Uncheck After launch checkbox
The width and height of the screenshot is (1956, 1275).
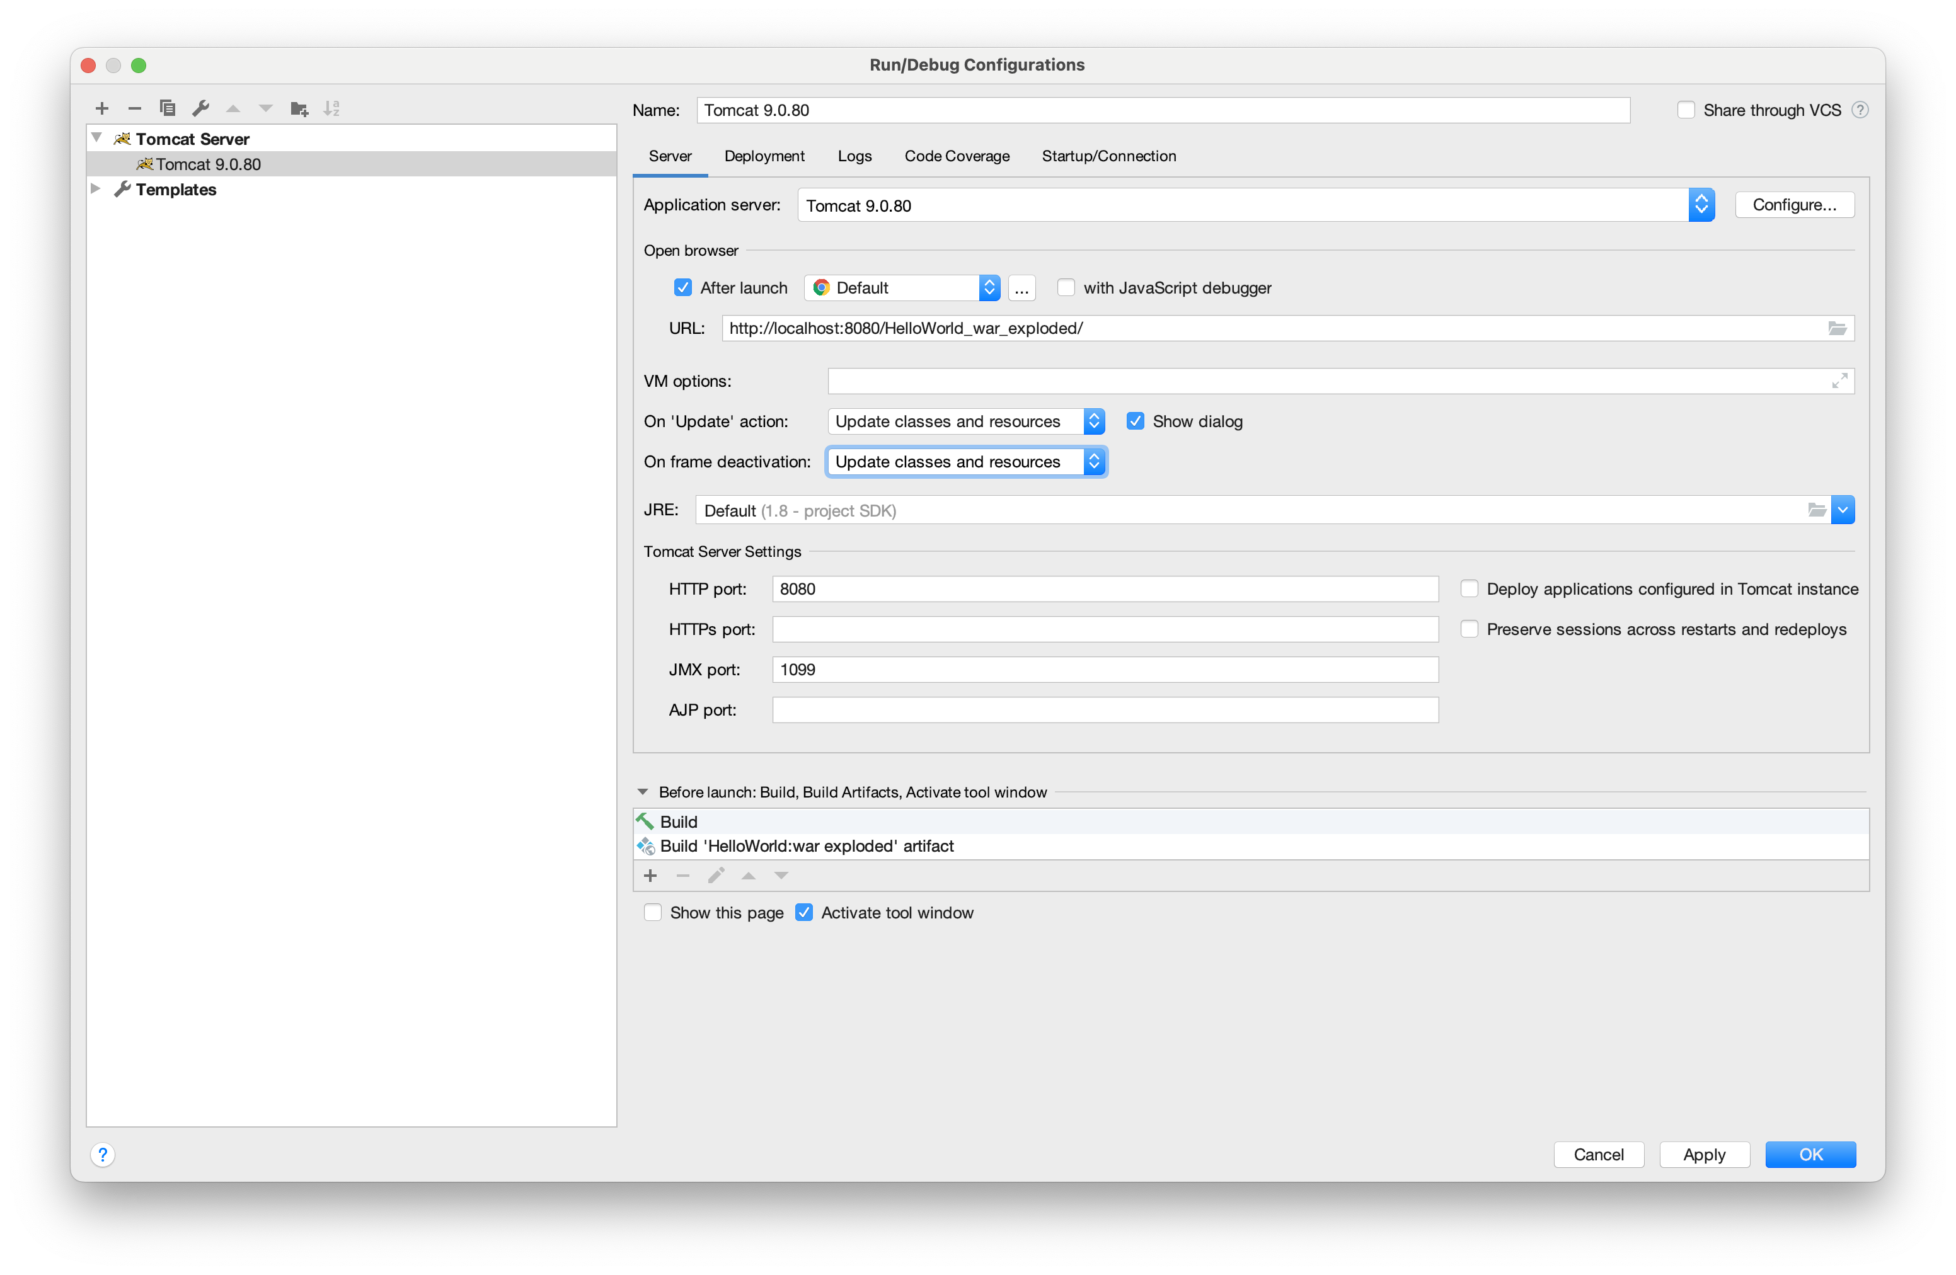(x=683, y=287)
